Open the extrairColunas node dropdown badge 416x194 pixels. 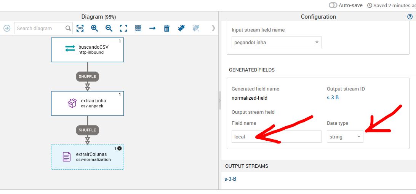click(119, 148)
